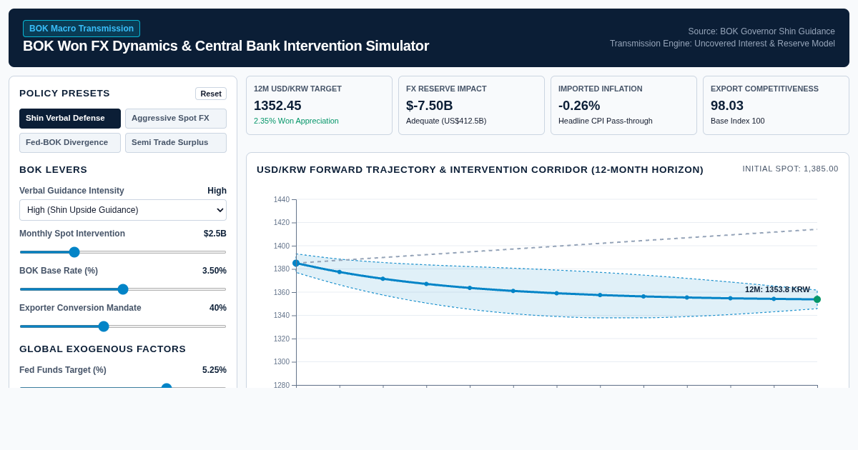Click the Imported Inflation value -0.26%

click(579, 106)
